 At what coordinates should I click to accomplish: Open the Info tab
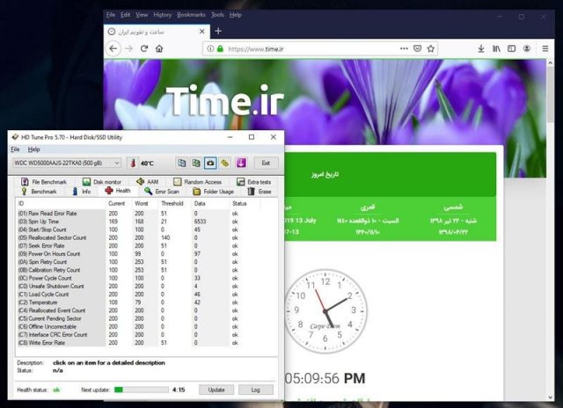coord(82,192)
